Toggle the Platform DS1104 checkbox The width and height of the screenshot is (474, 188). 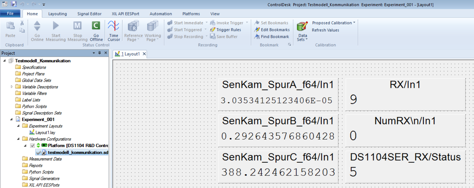click(32, 146)
